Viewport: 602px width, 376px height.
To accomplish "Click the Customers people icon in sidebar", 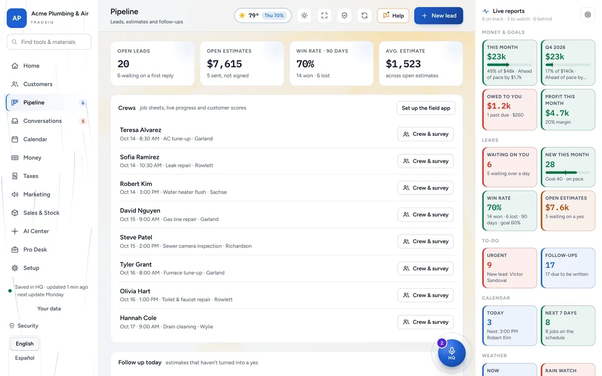I will click(x=15, y=84).
